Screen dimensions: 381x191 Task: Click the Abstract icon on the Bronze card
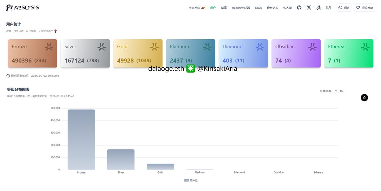(x=49, y=47)
